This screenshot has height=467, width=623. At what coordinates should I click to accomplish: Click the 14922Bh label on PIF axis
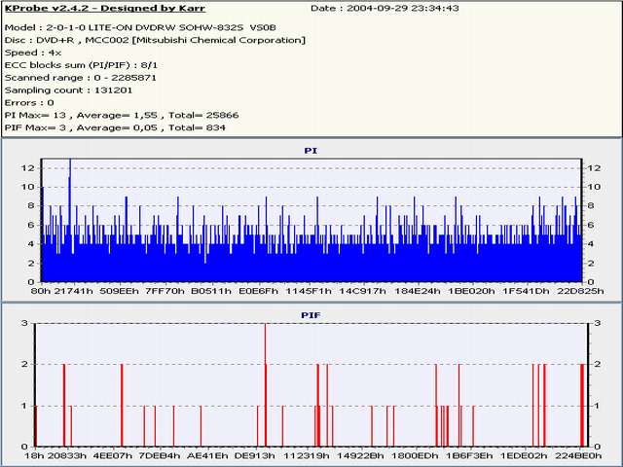click(x=362, y=454)
